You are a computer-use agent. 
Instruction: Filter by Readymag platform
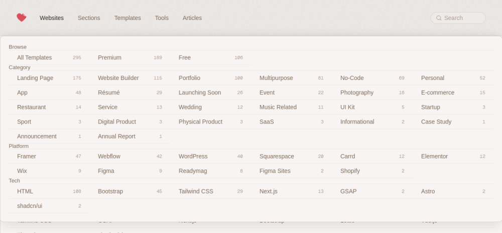click(211, 171)
